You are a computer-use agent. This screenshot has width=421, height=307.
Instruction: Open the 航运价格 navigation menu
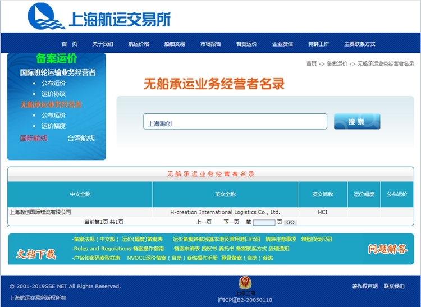tap(139, 44)
